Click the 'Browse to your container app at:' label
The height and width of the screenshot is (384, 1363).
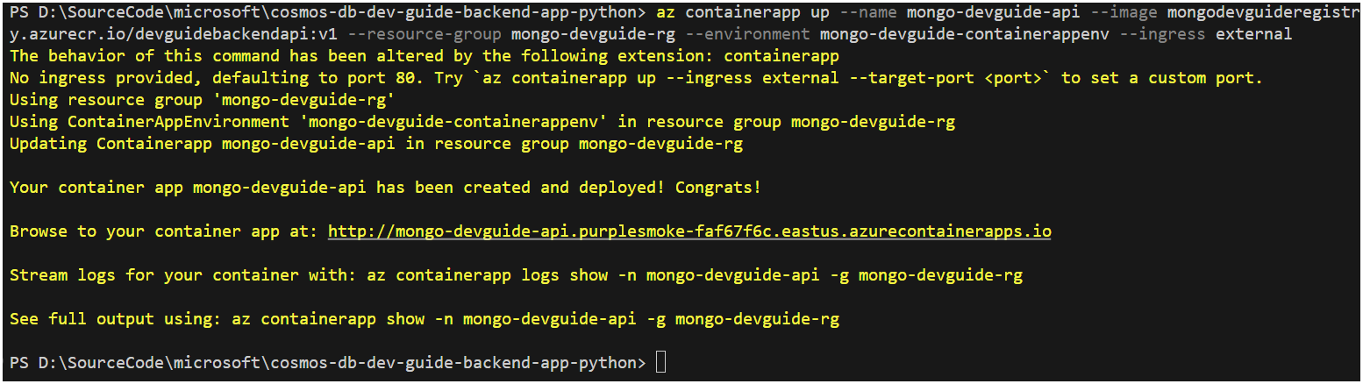click(164, 231)
